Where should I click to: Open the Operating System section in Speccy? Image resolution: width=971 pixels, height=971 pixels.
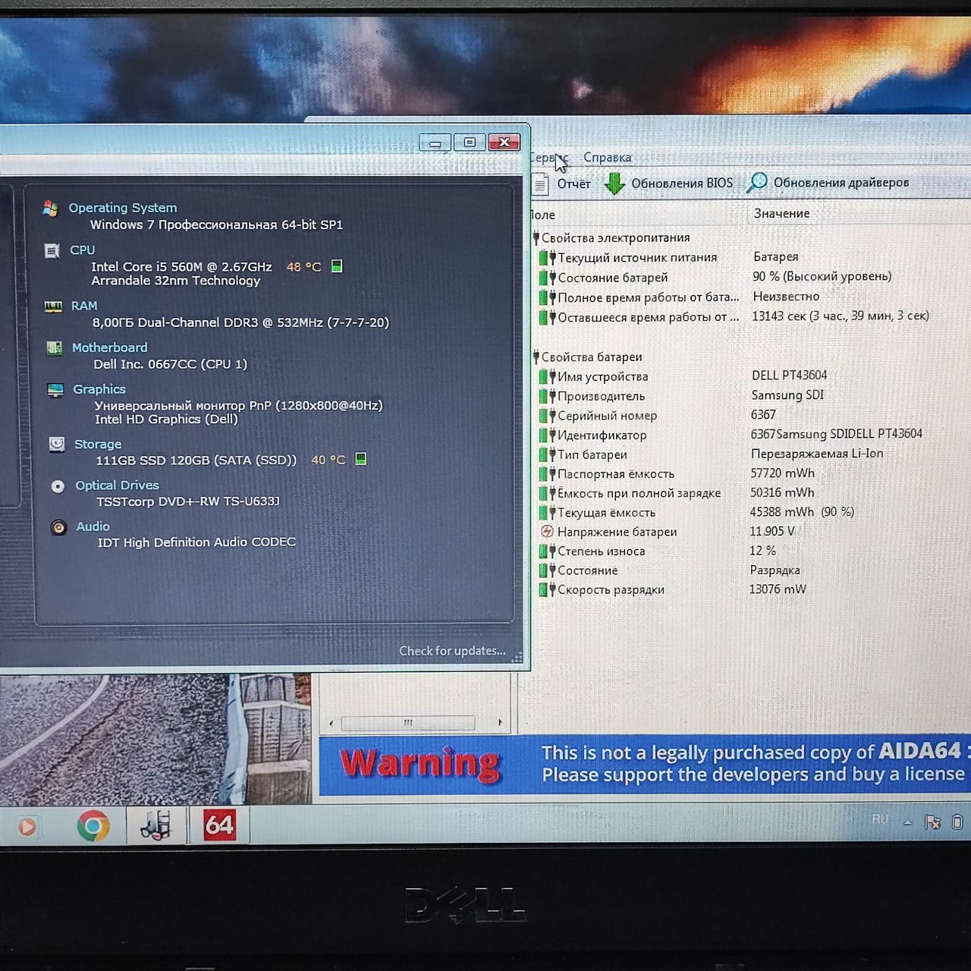[122, 208]
